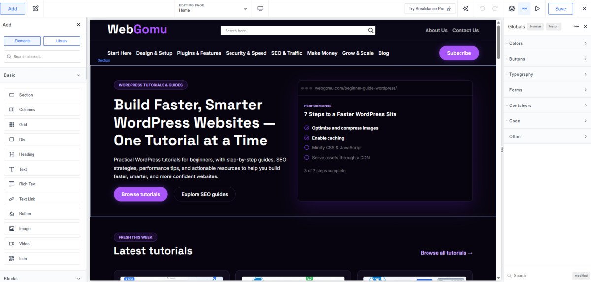
Task: Add a Video element
Action: point(42,244)
